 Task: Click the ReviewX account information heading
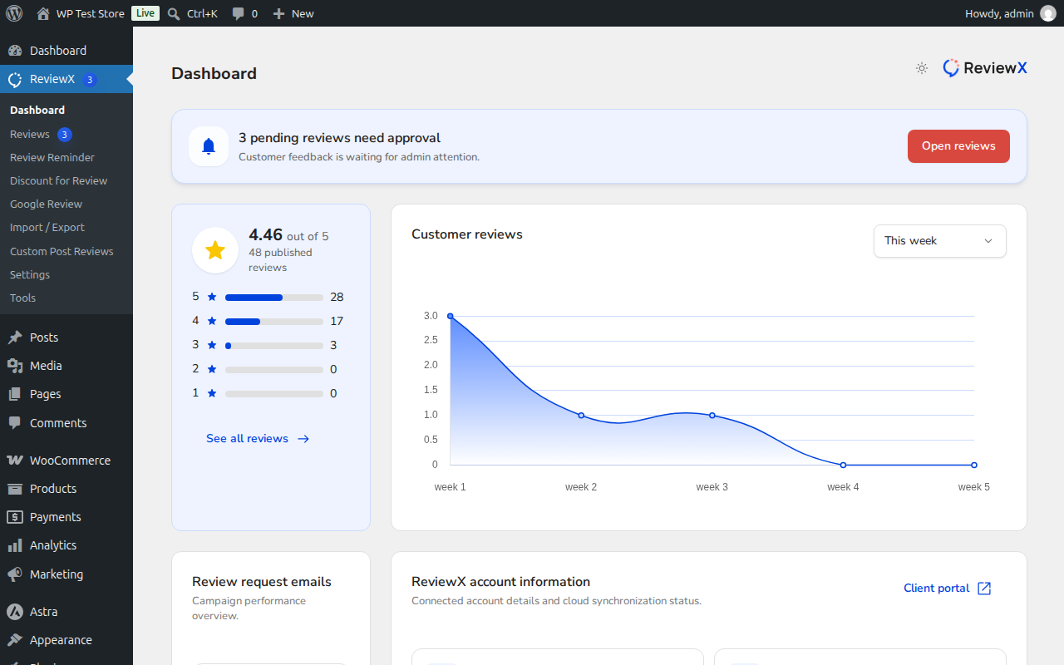coord(500,582)
